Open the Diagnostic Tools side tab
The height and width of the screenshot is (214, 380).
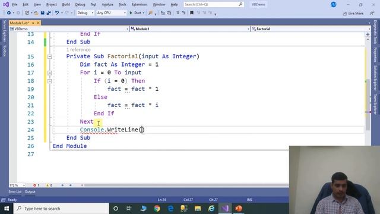click(375, 32)
